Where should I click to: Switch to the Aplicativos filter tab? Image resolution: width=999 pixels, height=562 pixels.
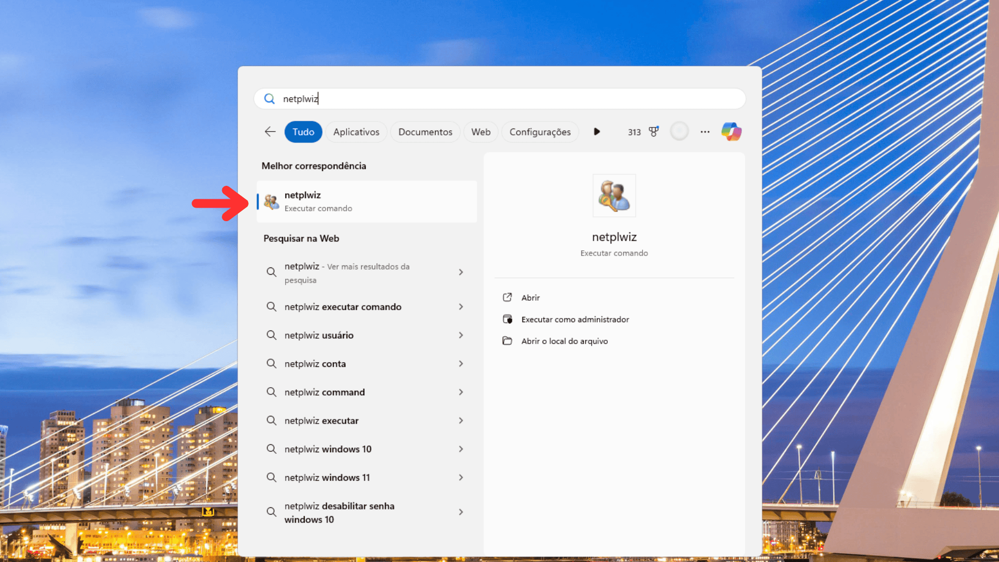point(356,132)
